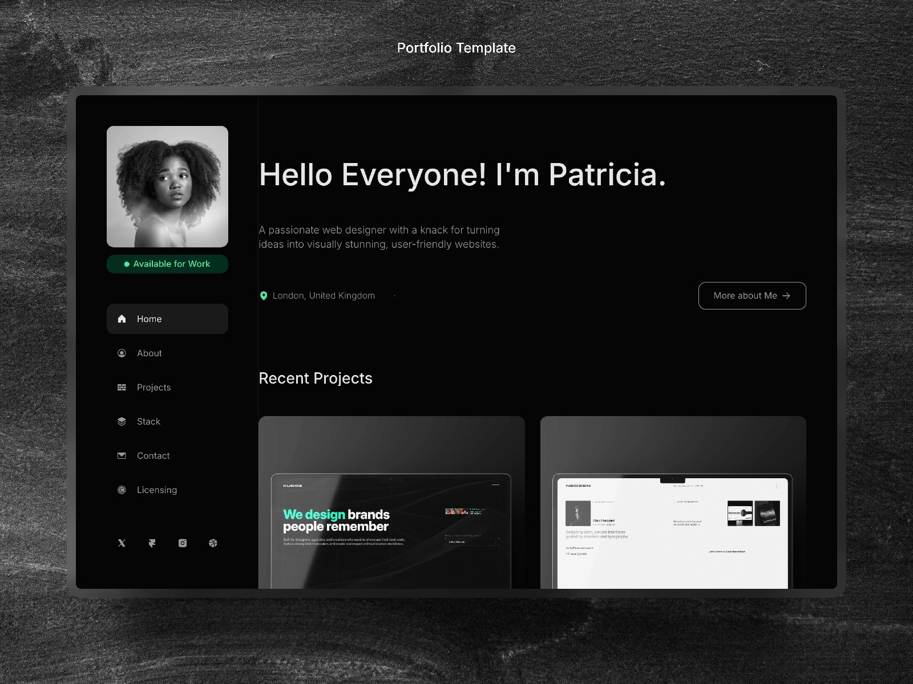Click the Contact envelope icon

[122, 455]
